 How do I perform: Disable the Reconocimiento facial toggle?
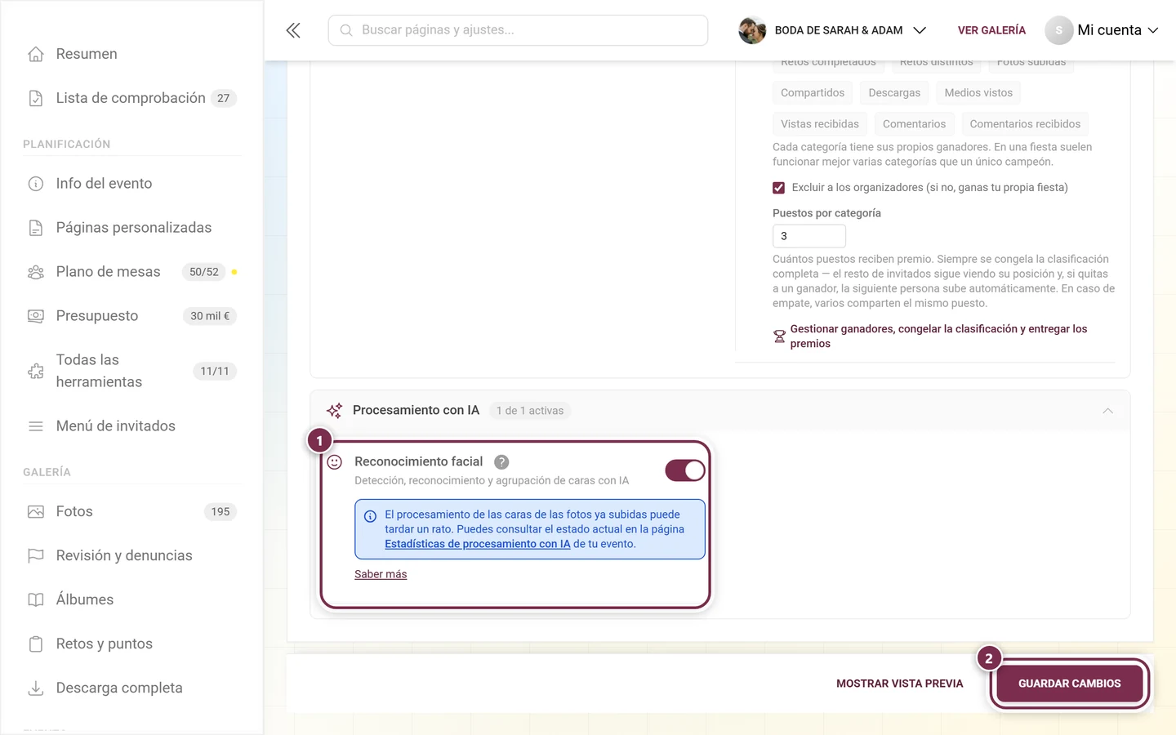685,470
